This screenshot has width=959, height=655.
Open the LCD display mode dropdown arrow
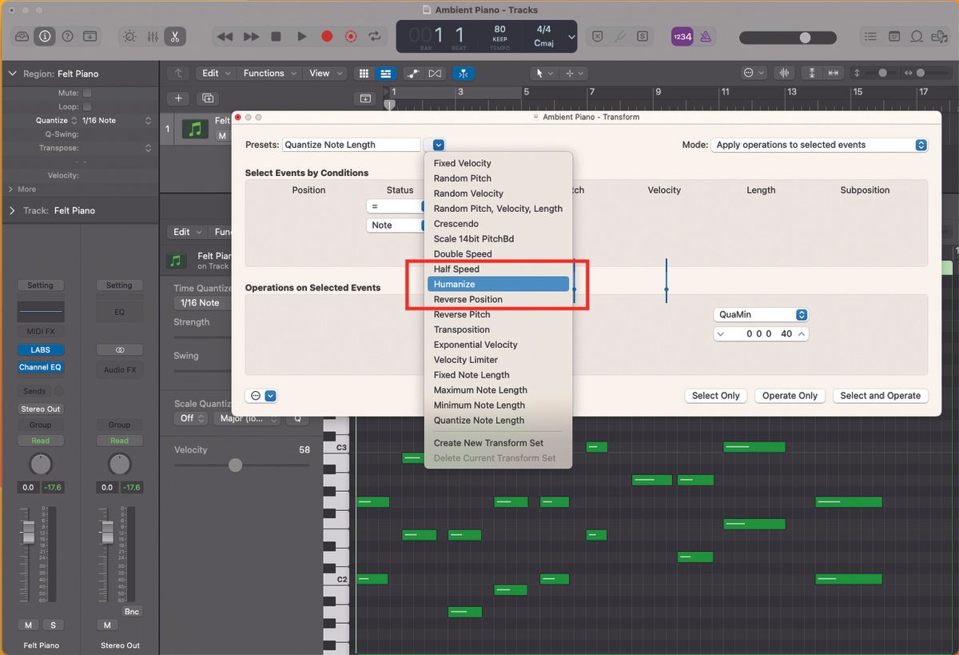(571, 37)
